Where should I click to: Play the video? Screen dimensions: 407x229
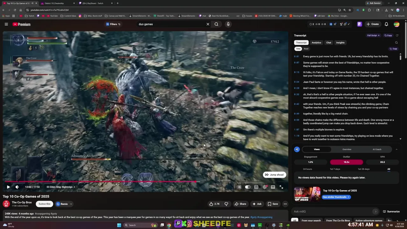8,187
